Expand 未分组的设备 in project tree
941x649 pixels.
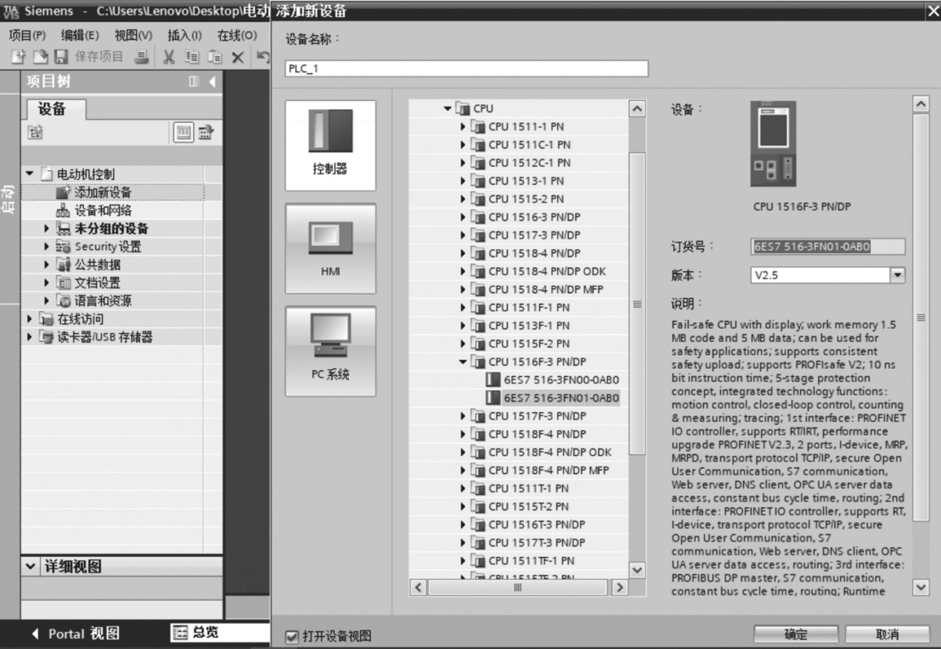click(46, 228)
